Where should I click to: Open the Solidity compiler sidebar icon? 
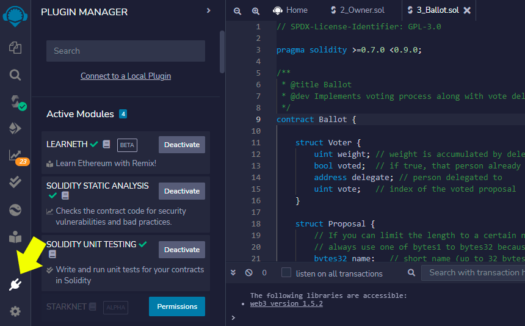point(16,102)
